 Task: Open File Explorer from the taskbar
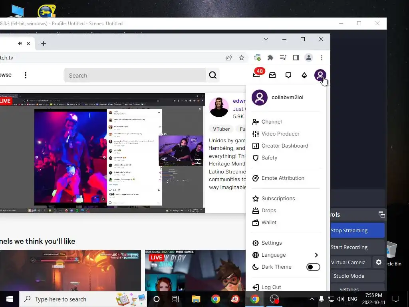click(x=196, y=299)
